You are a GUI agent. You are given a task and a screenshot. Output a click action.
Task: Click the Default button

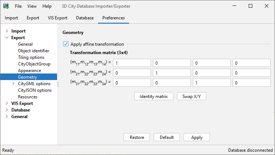tap(167, 137)
